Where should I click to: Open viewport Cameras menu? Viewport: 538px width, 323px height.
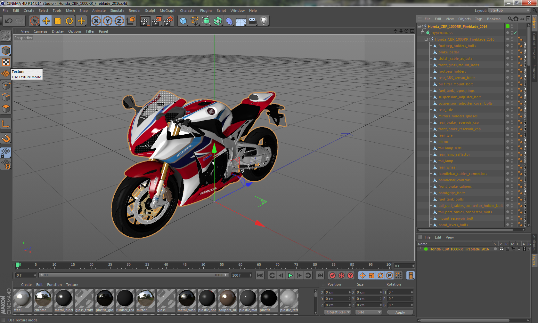(x=40, y=31)
